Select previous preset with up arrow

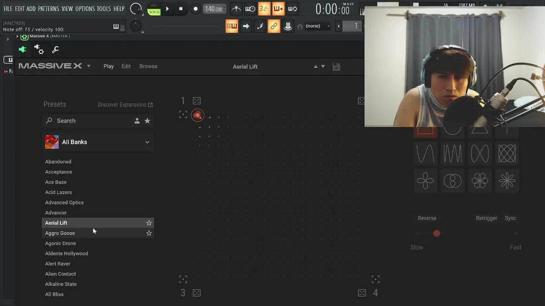(316, 67)
